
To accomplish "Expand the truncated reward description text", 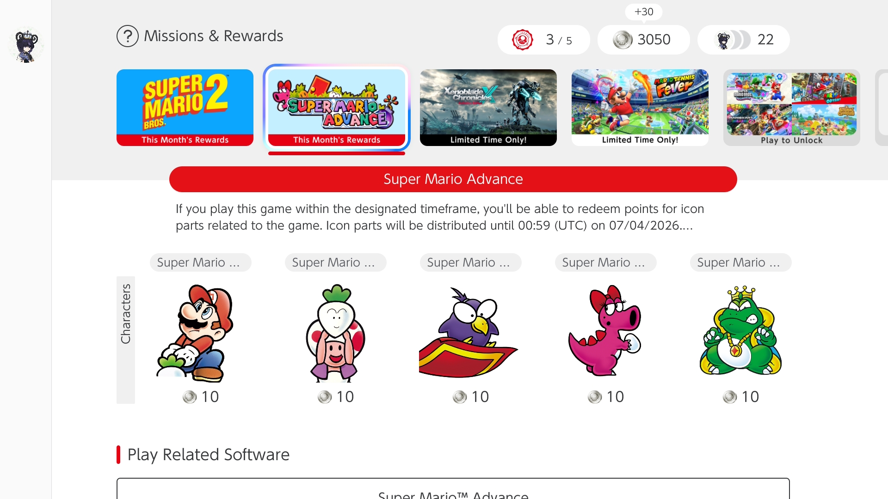I will 439,217.
